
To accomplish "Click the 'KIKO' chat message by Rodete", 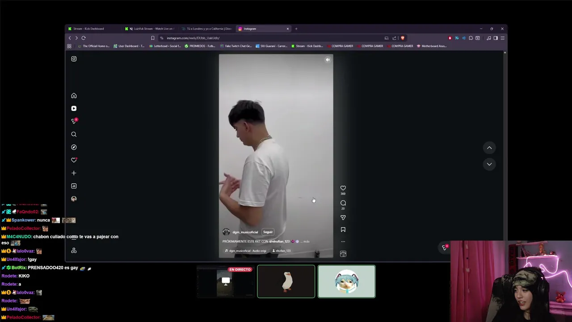I will click(x=24, y=276).
